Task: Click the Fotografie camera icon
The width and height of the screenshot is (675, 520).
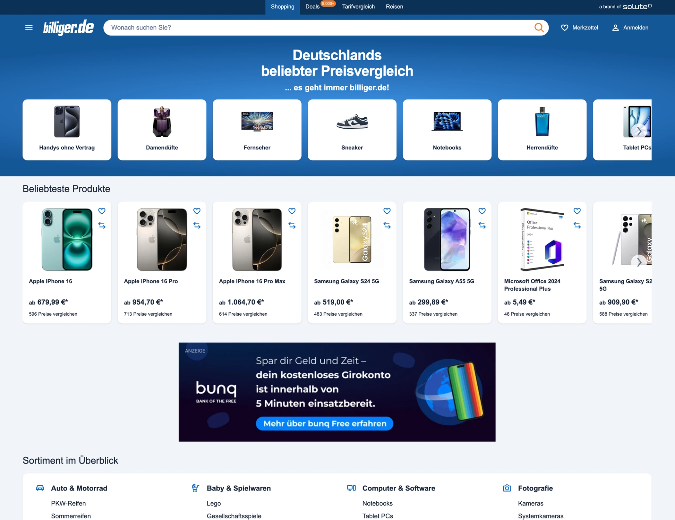Action: click(x=507, y=488)
